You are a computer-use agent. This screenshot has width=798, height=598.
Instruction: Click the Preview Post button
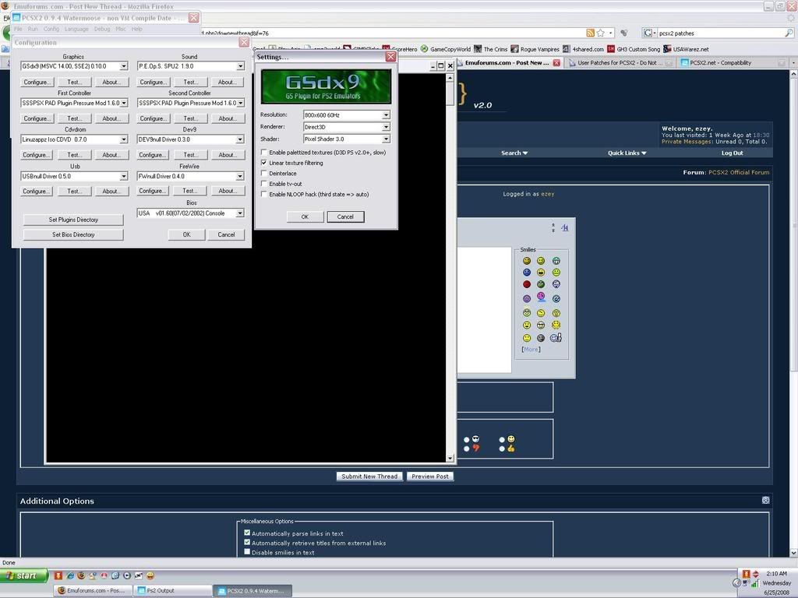(x=430, y=477)
